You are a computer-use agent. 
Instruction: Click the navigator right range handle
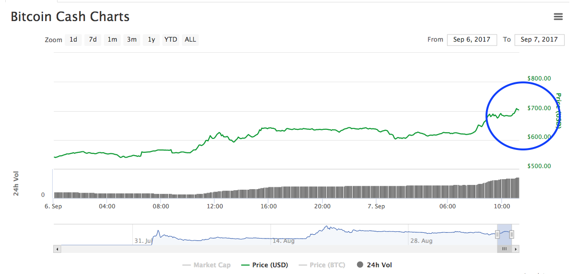tap(512, 234)
